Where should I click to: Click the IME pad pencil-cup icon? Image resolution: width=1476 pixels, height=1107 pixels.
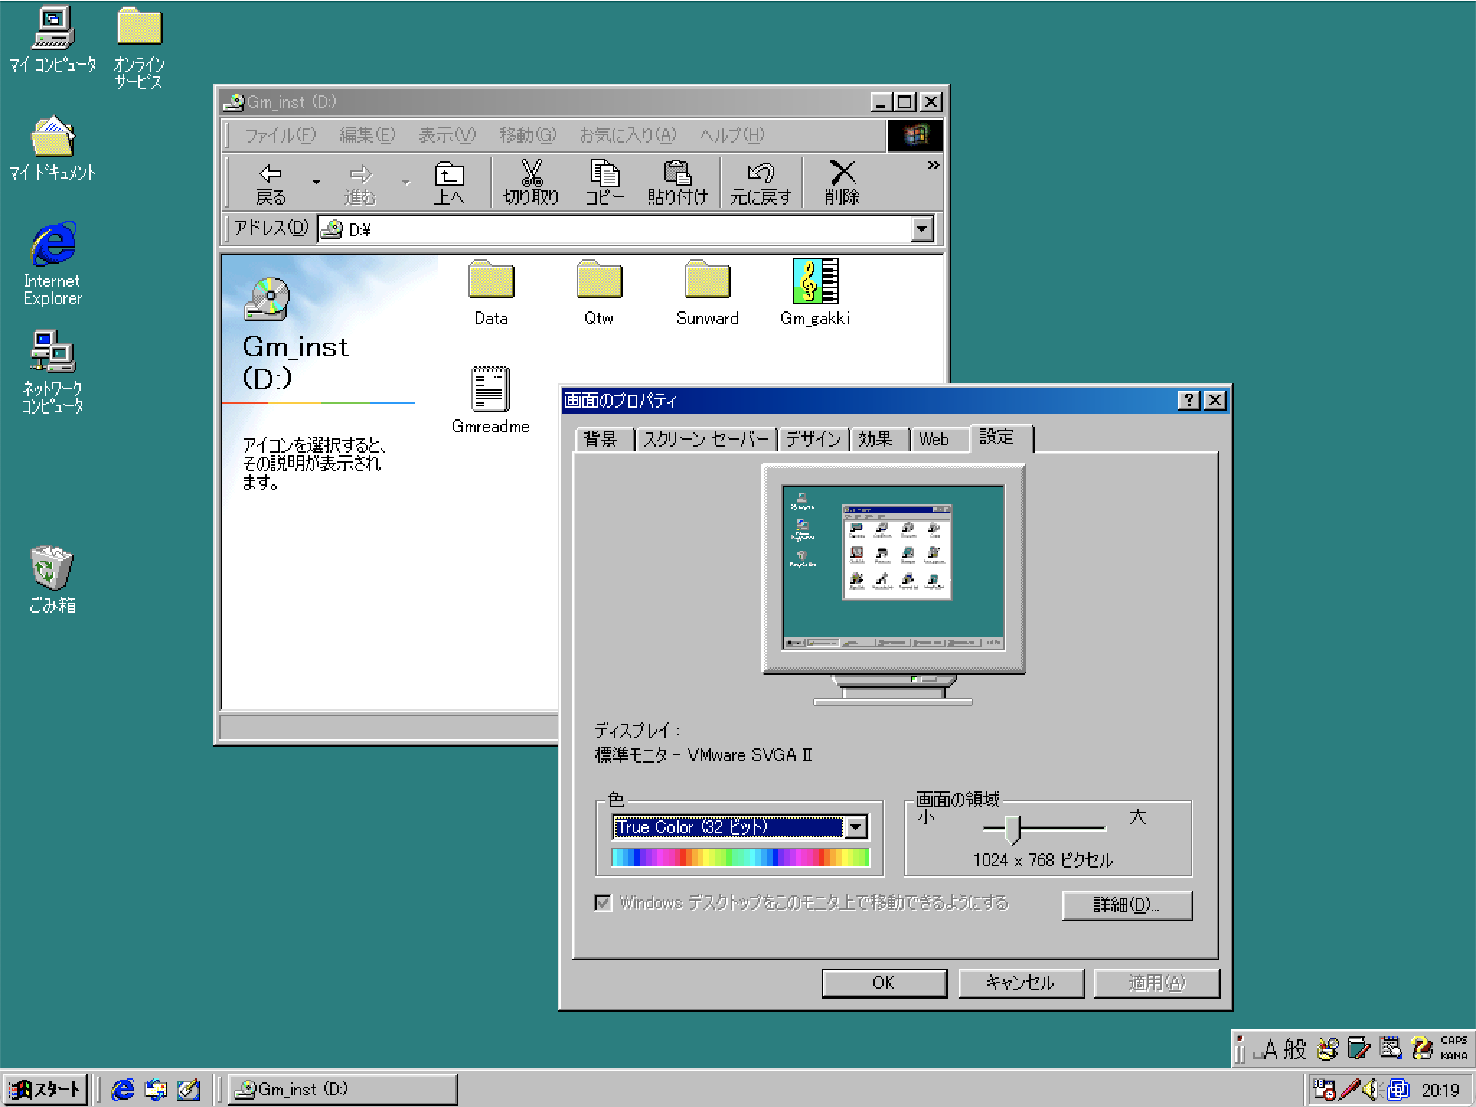1328,1049
